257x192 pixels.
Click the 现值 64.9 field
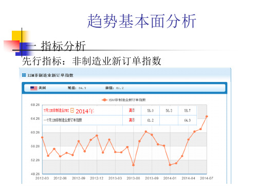pos(77,88)
